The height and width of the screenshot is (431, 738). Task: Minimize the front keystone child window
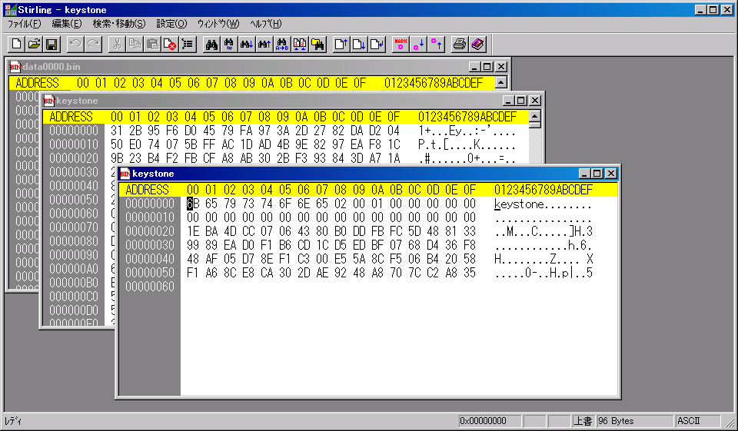[x=584, y=173]
